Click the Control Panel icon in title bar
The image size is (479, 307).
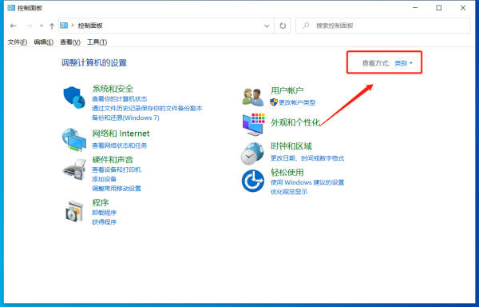pos(11,8)
